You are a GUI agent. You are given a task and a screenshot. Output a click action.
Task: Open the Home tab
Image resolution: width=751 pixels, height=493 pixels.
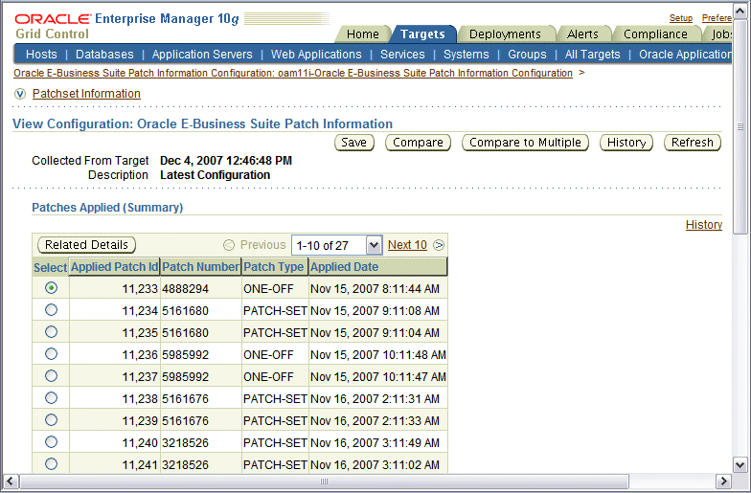(x=362, y=34)
